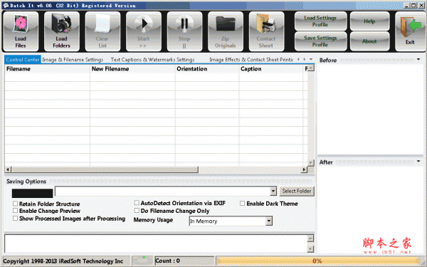The width and height of the screenshot is (427, 267).
Task: Open Text Captions & Watermarks Settings tab
Action: pos(152,59)
